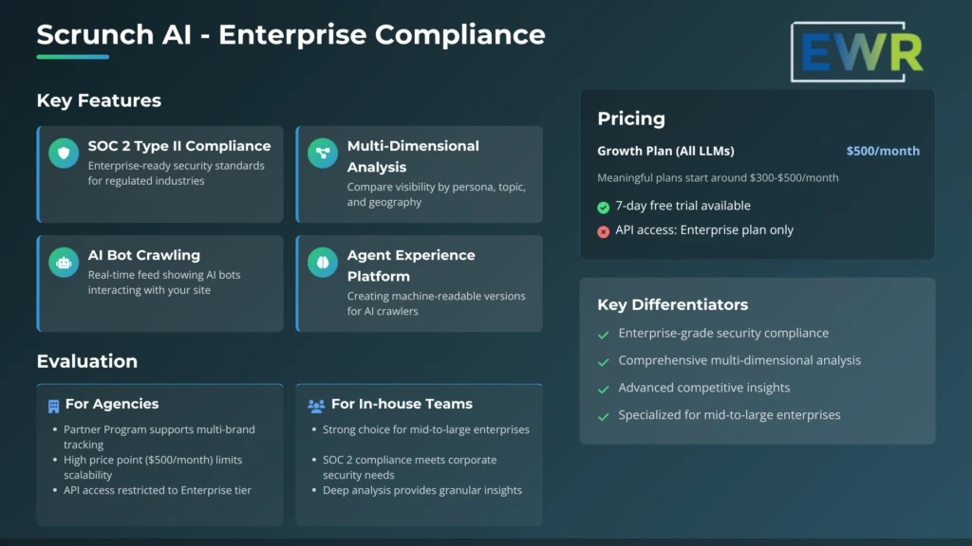This screenshot has width=972, height=546.
Task: Click the robot icon for AI Bot Crawling
Action: click(x=64, y=263)
